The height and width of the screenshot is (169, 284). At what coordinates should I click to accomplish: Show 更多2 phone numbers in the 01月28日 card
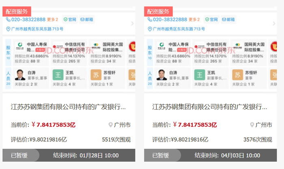(52, 19)
